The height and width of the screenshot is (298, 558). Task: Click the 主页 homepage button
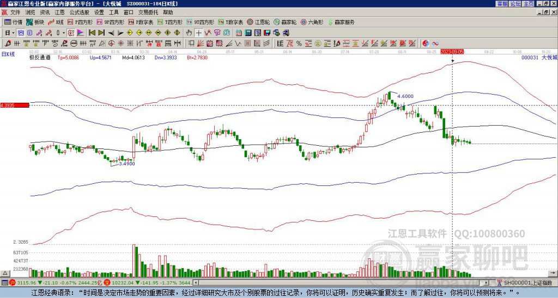528,4
